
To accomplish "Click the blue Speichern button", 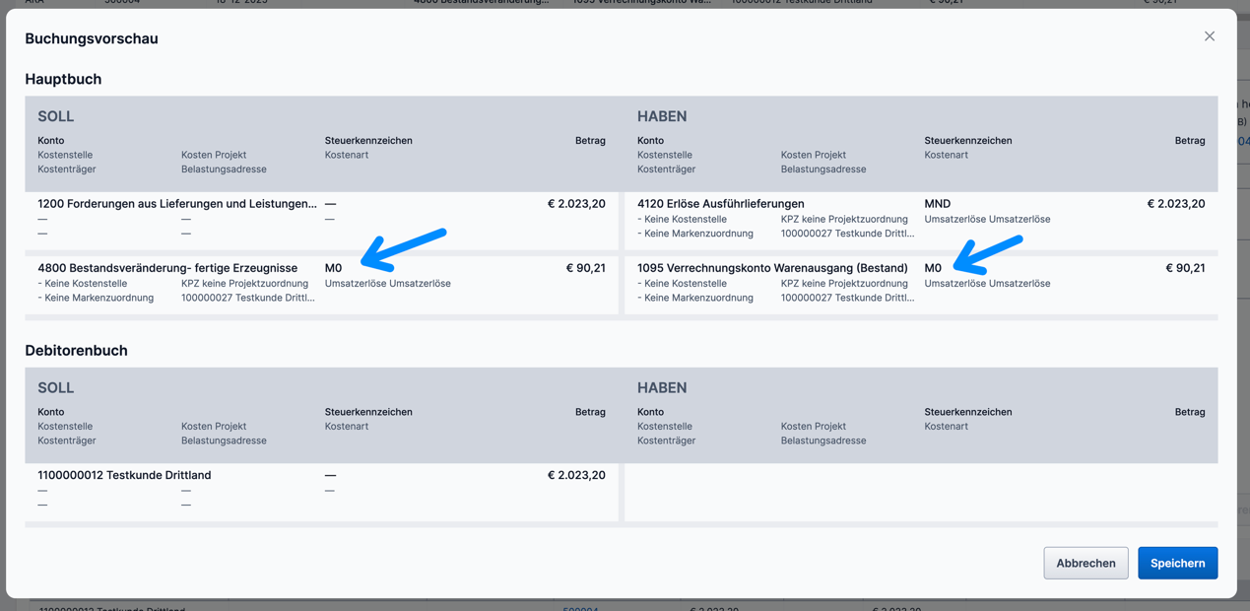I will tap(1178, 563).
